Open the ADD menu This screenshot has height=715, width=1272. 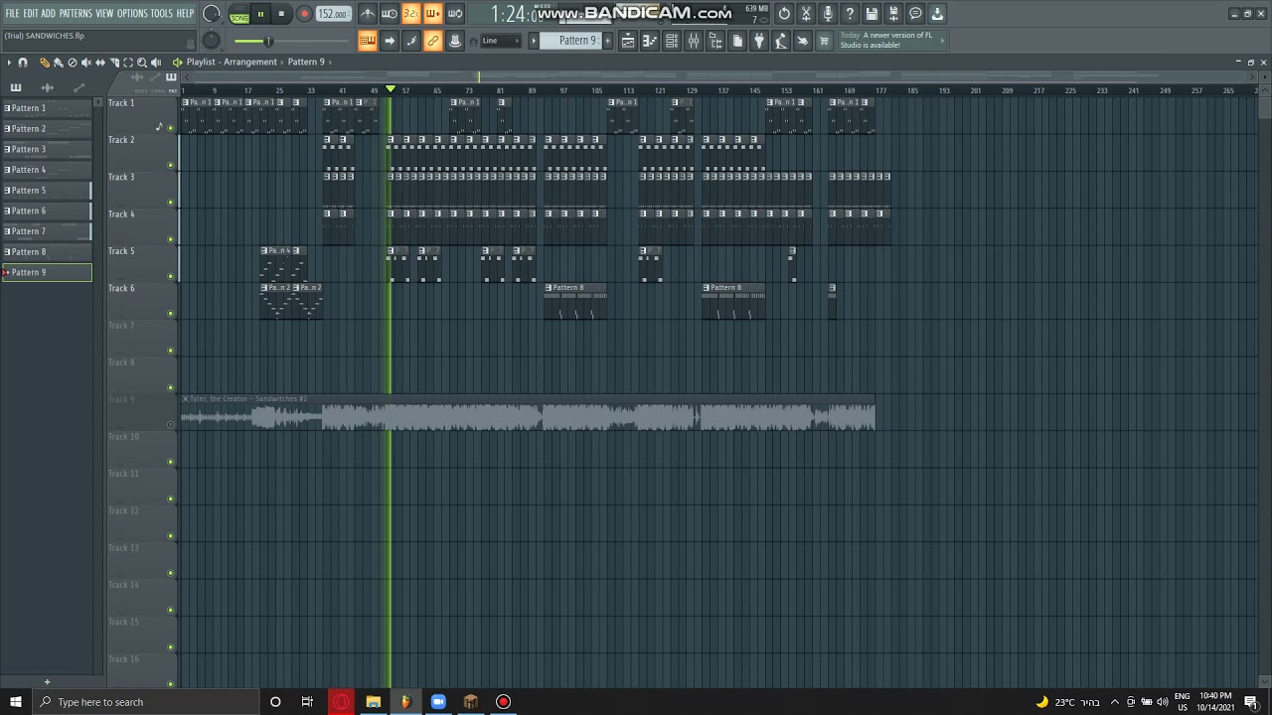pos(49,14)
